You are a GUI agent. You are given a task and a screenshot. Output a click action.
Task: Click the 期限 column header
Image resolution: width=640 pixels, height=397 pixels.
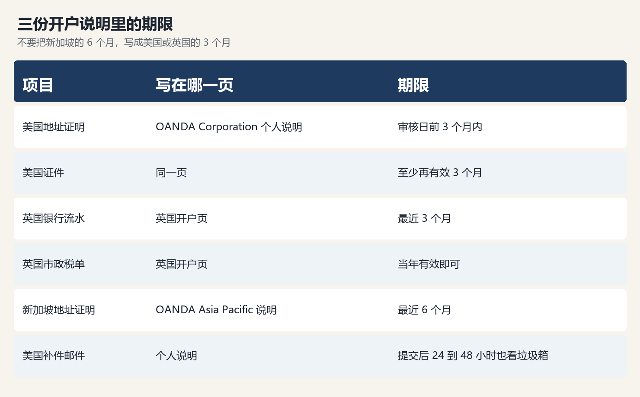413,85
